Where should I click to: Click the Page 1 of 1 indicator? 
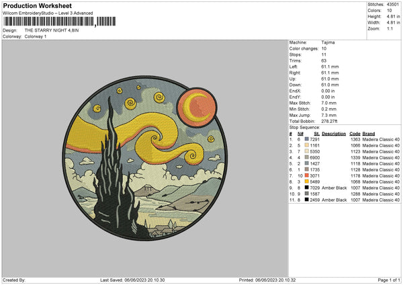(389, 280)
